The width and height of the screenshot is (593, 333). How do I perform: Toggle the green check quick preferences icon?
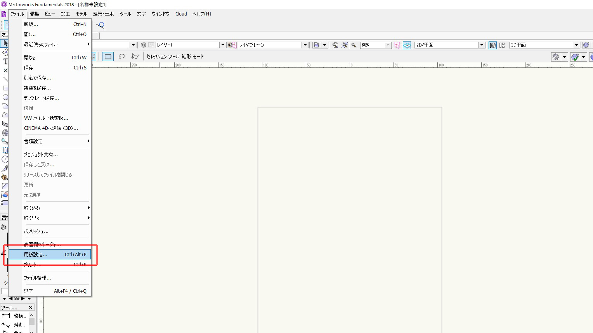575,57
